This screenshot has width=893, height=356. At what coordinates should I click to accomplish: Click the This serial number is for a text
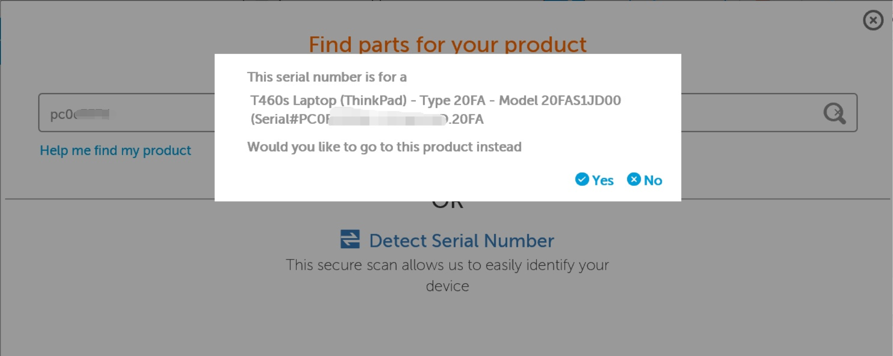click(x=327, y=77)
